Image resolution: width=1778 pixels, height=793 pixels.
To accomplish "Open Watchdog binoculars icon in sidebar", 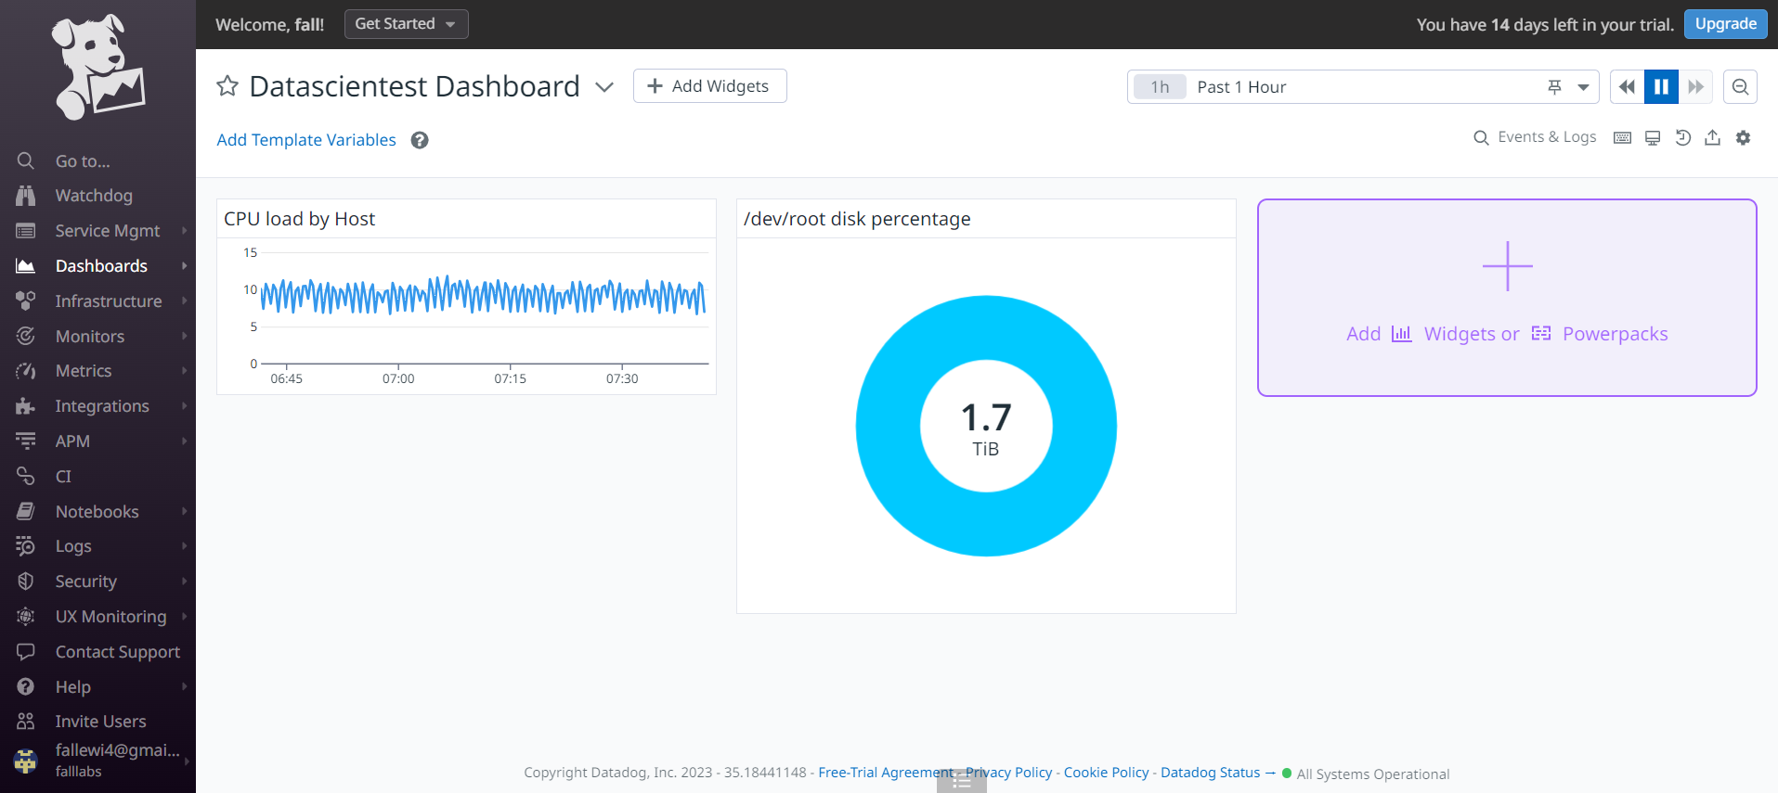I will tap(26, 196).
